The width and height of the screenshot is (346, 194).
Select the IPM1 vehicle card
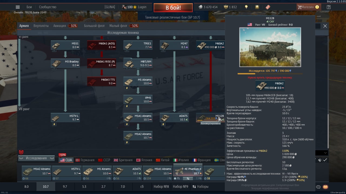pos(138,99)
